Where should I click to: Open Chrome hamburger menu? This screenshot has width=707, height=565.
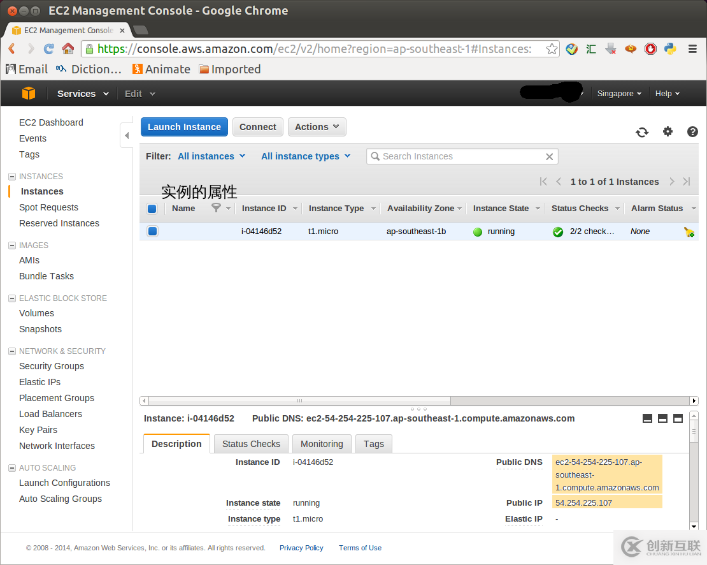coord(692,48)
